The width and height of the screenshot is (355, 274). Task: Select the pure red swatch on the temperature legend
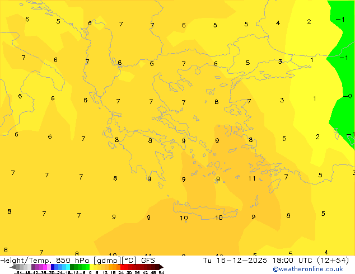122,267
